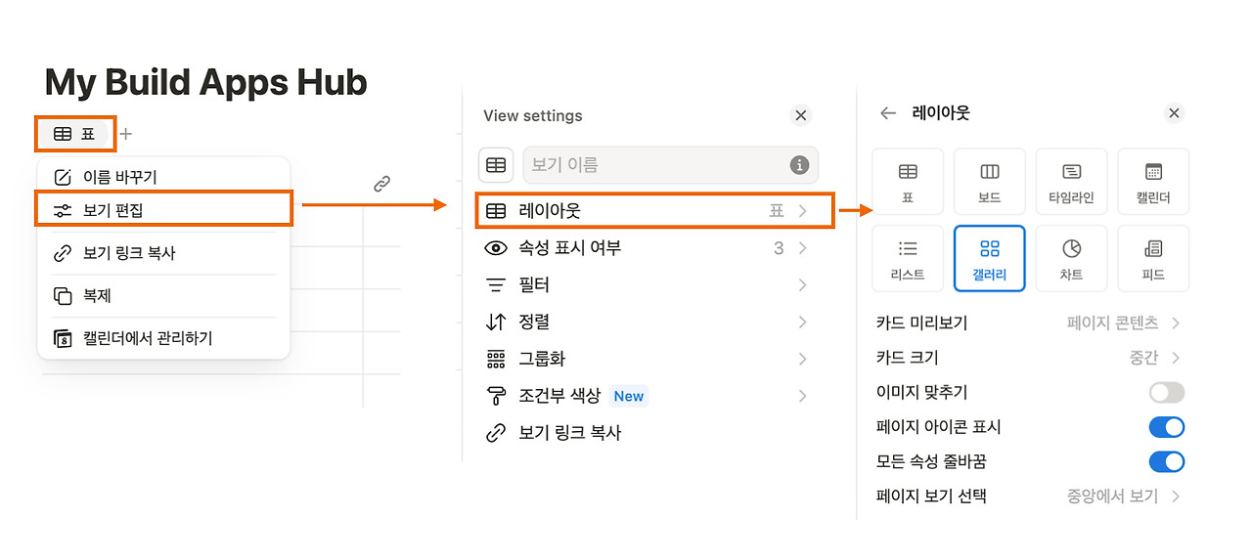Open the 카드 미리보기 page content dropdown
Image resolution: width=1252 pixels, height=560 pixels.
1123,323
